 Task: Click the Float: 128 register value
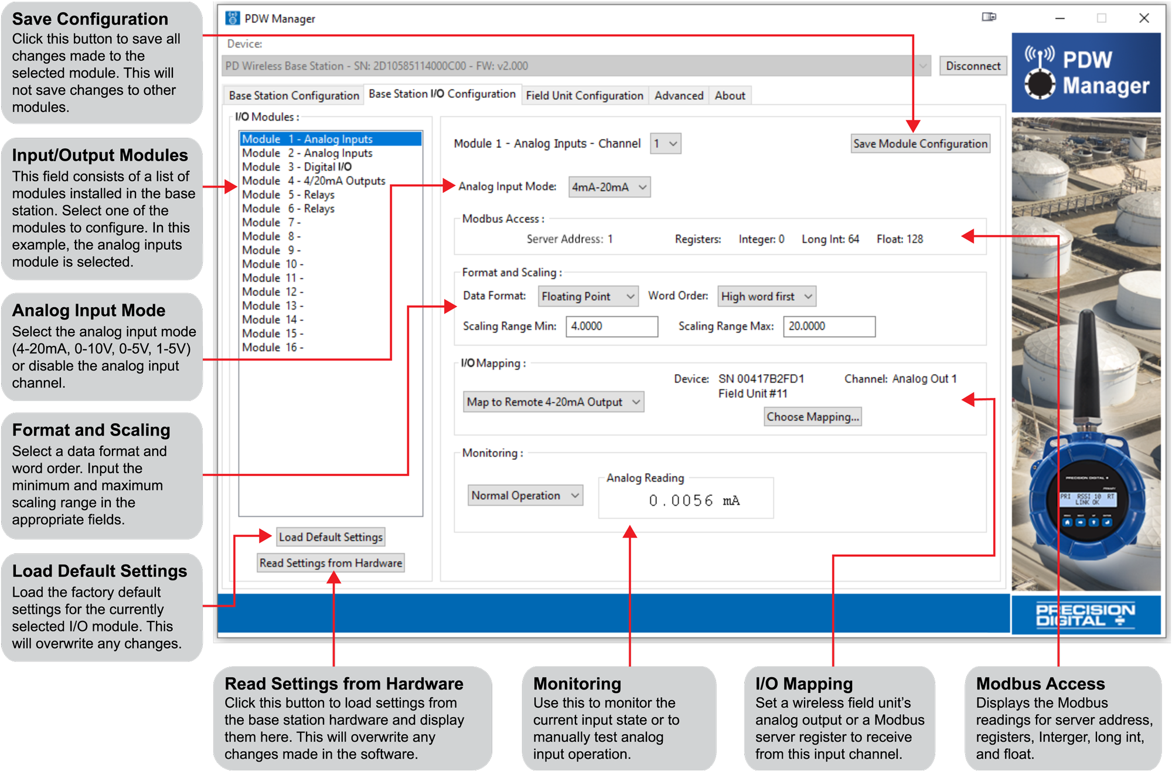click(x=900, y=239)
